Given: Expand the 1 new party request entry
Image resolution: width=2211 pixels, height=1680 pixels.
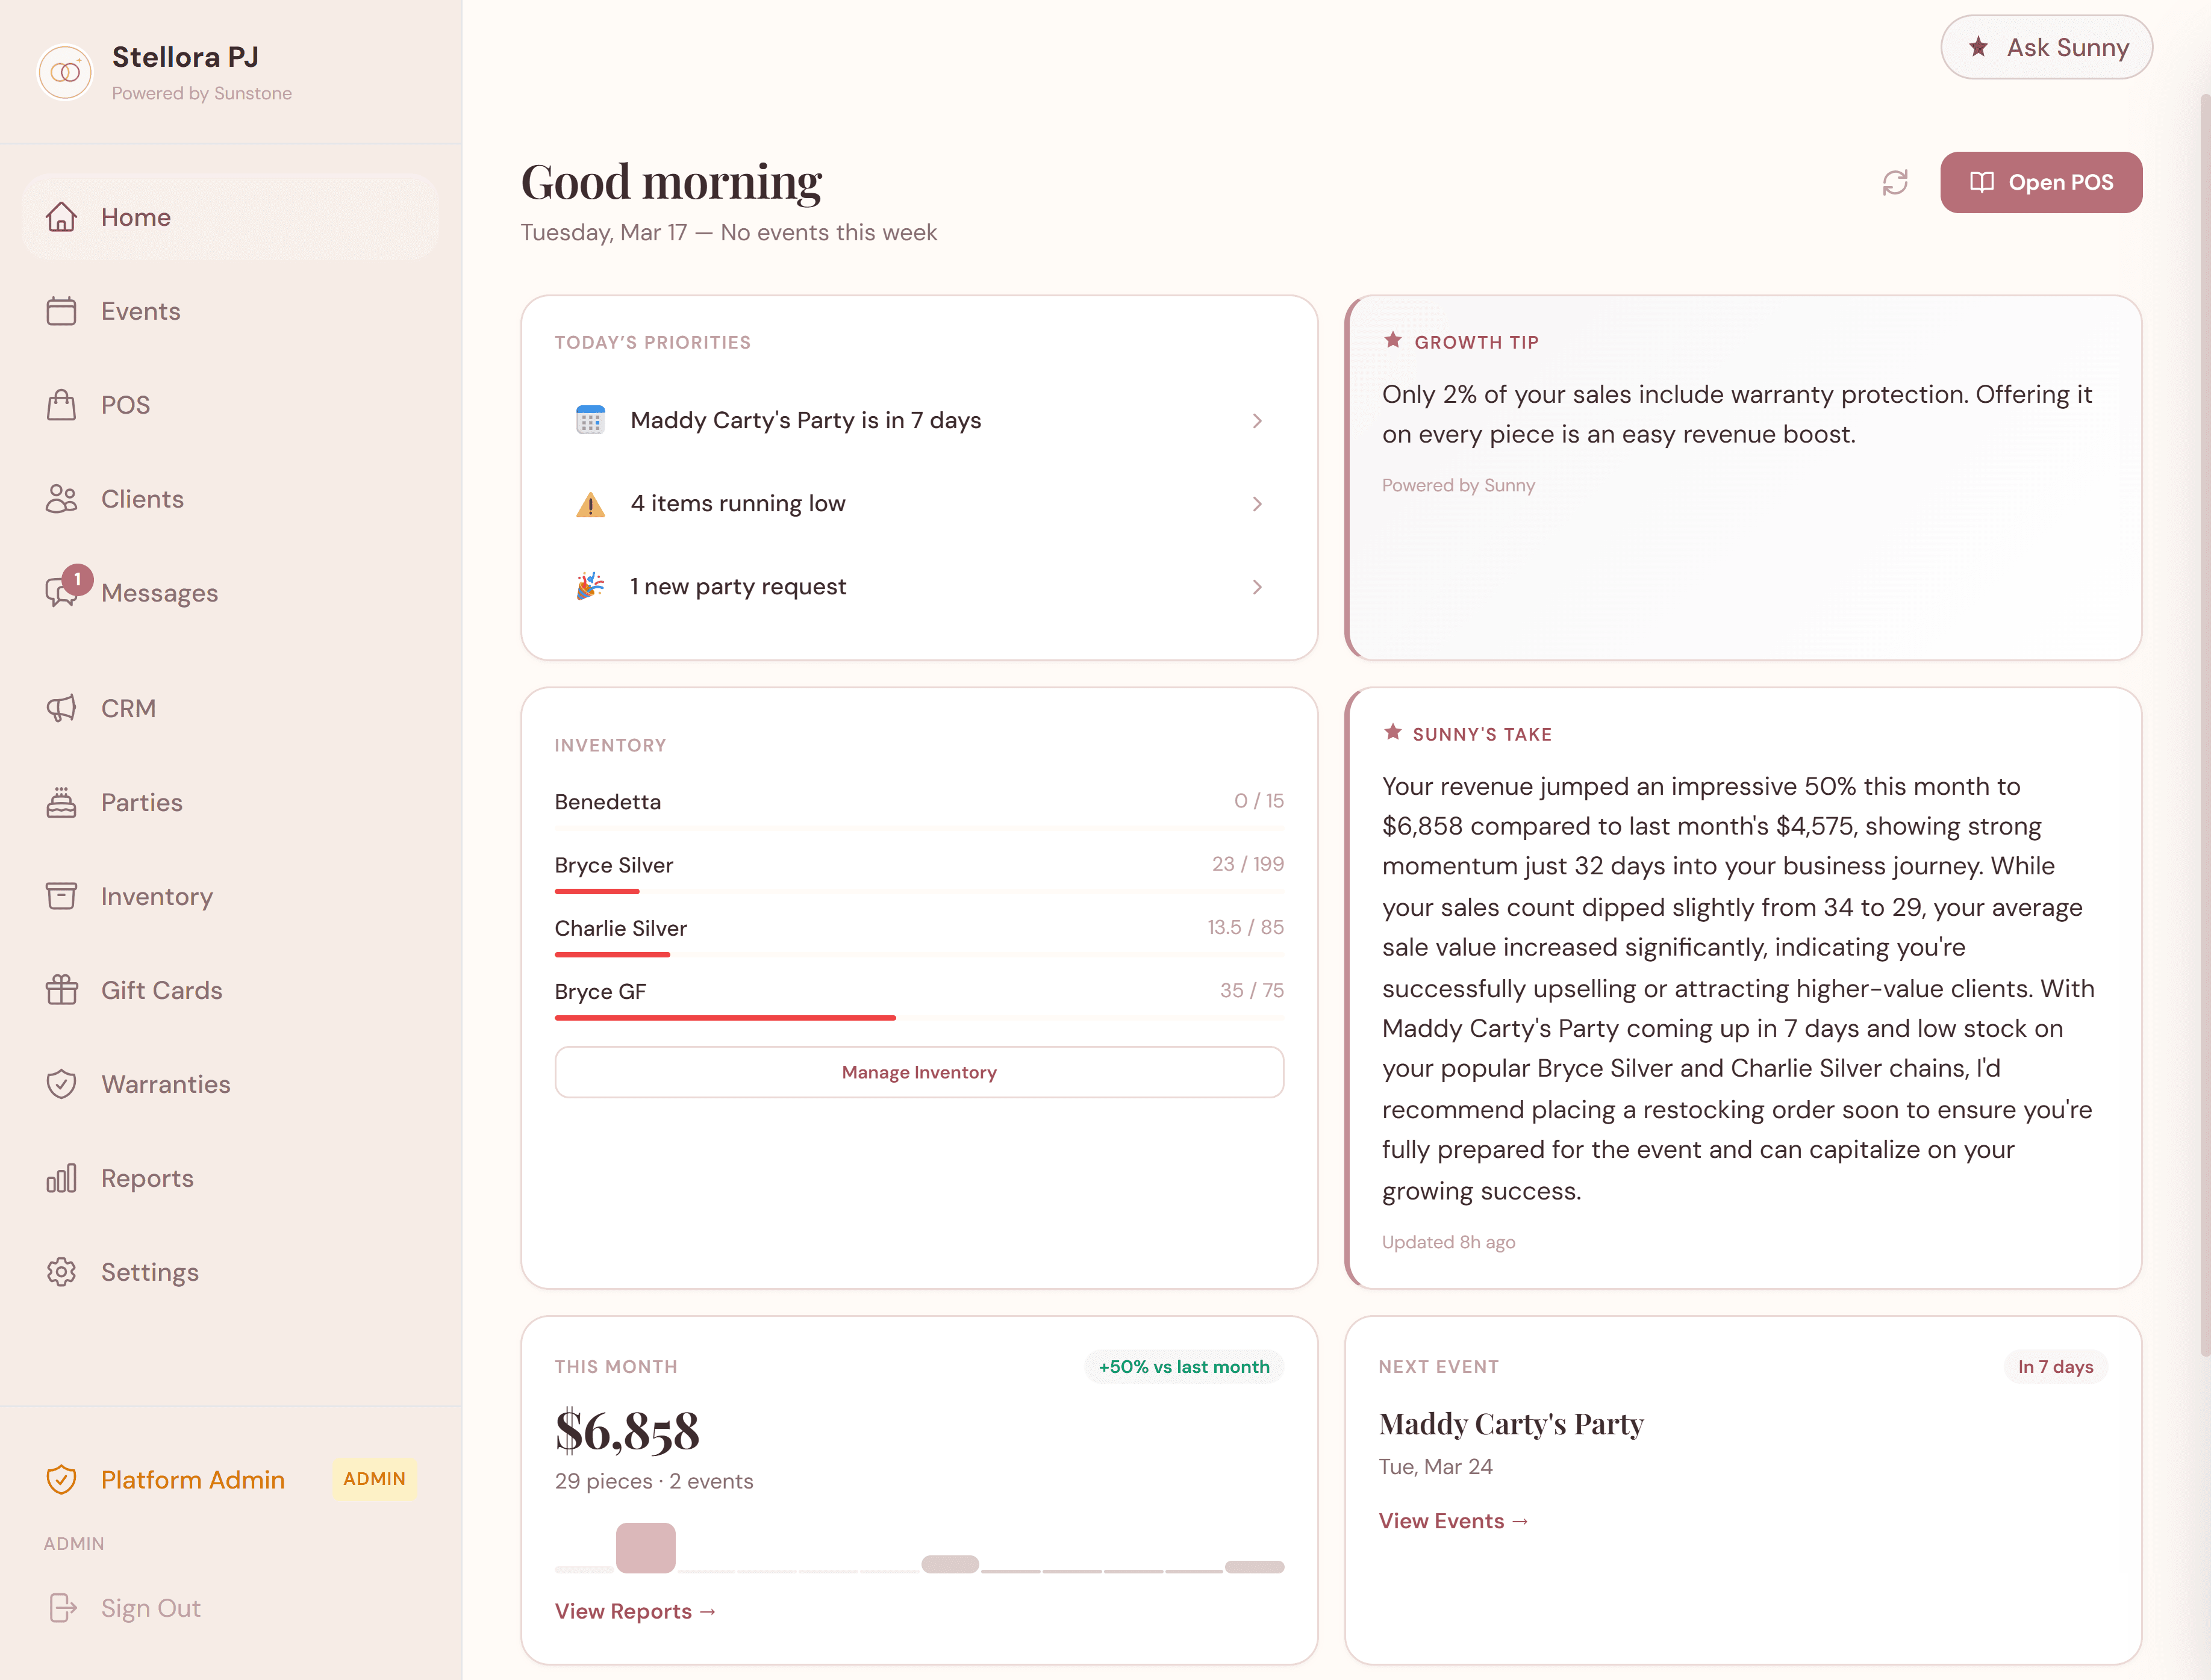Looking at the screenshot, I should coord(1257,587).
